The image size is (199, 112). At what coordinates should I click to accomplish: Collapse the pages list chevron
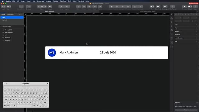click(x=22, y=15)
